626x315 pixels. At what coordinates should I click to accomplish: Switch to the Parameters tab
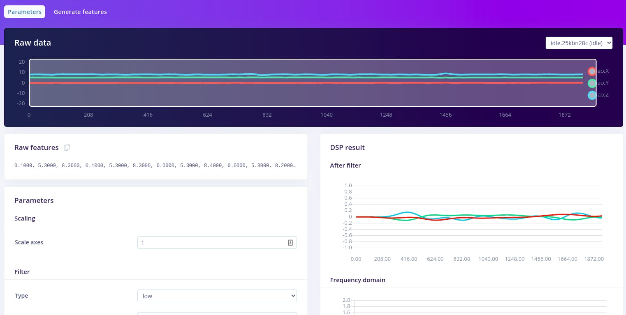[x=25, y=12]
